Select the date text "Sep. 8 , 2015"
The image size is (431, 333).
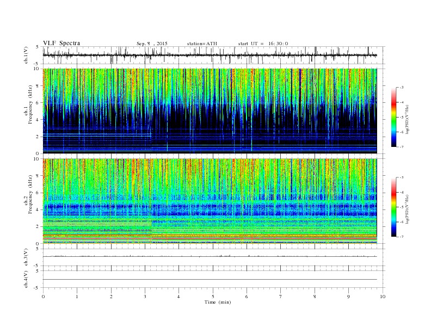pos(152,44)
